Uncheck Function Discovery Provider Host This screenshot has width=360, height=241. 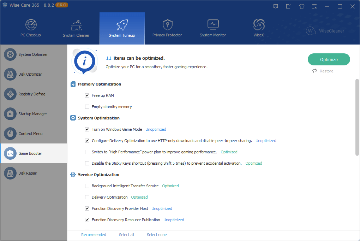(87, 208)
